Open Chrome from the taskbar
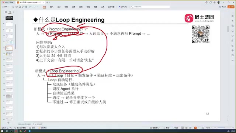Viewport: 236px width, 133px height. (21, 131)
